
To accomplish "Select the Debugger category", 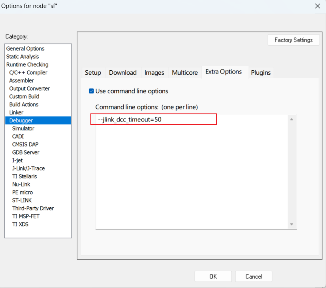I will coord(20,120).
